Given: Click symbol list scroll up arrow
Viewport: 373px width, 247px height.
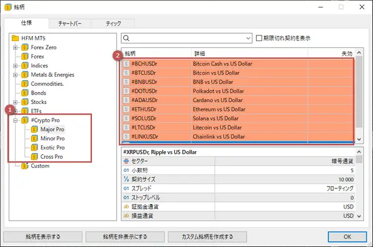Looking at the screenshot, I should 359,52.
